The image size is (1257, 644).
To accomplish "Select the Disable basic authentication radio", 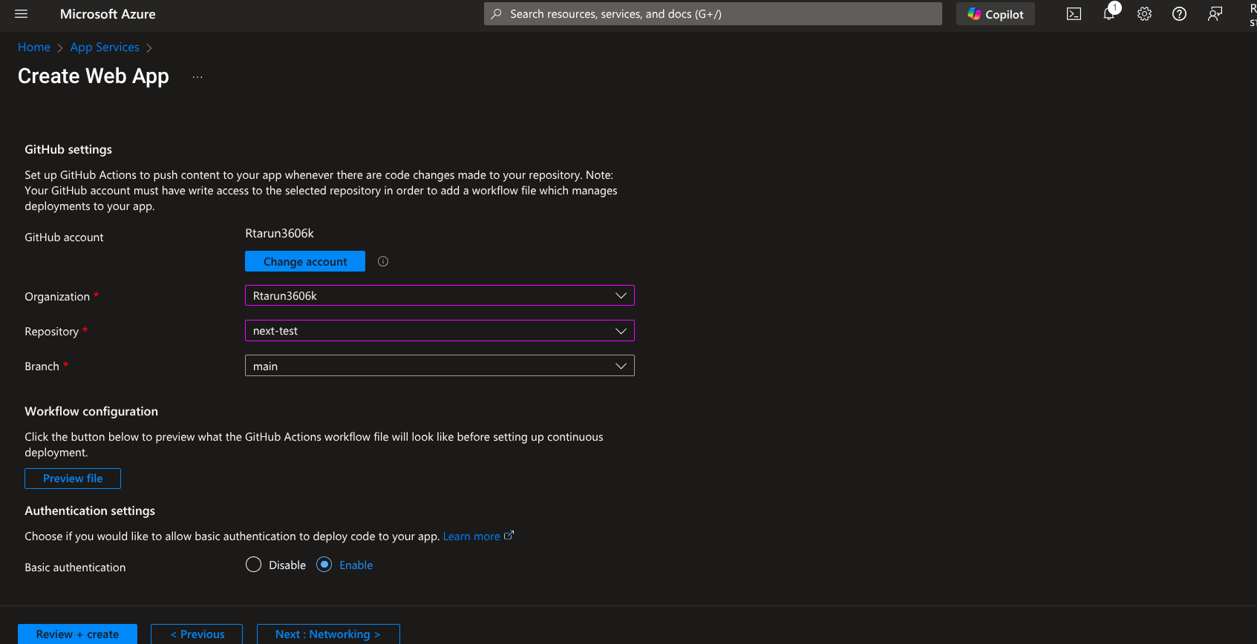I will 253,565.
